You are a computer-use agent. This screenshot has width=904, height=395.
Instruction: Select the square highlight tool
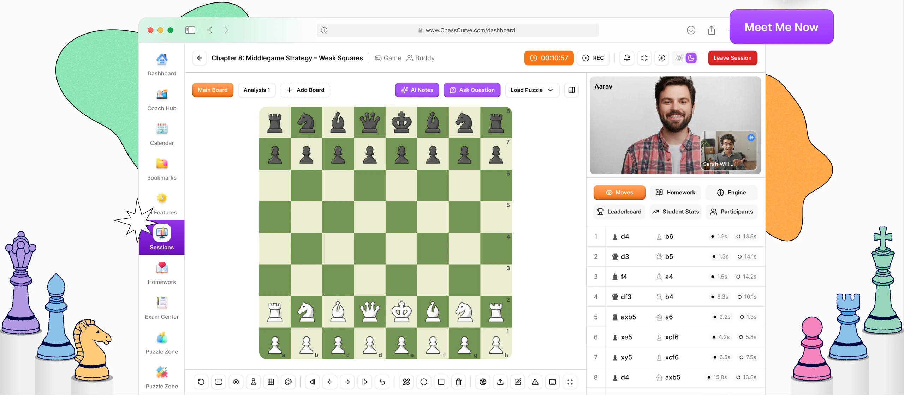pos(441,382)
